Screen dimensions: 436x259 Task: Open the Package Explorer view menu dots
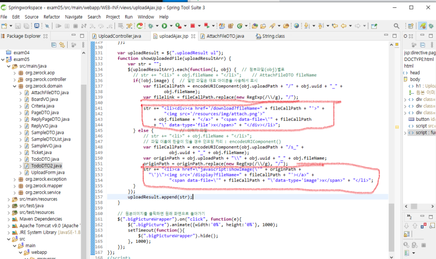[83, 45]
